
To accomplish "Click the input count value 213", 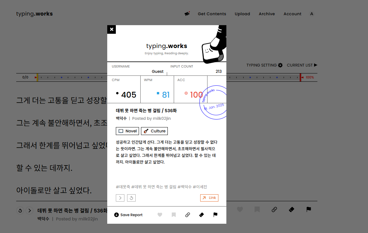I will click(x=218, y=71).
